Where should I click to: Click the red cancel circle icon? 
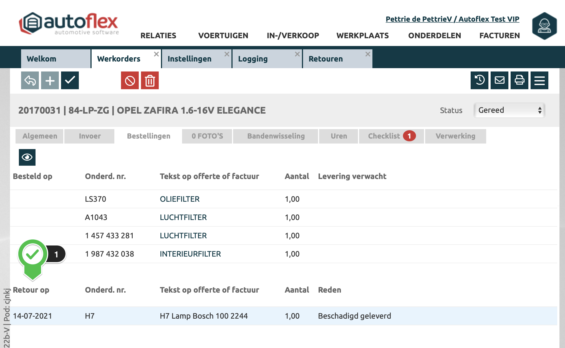tap(130, 80)
